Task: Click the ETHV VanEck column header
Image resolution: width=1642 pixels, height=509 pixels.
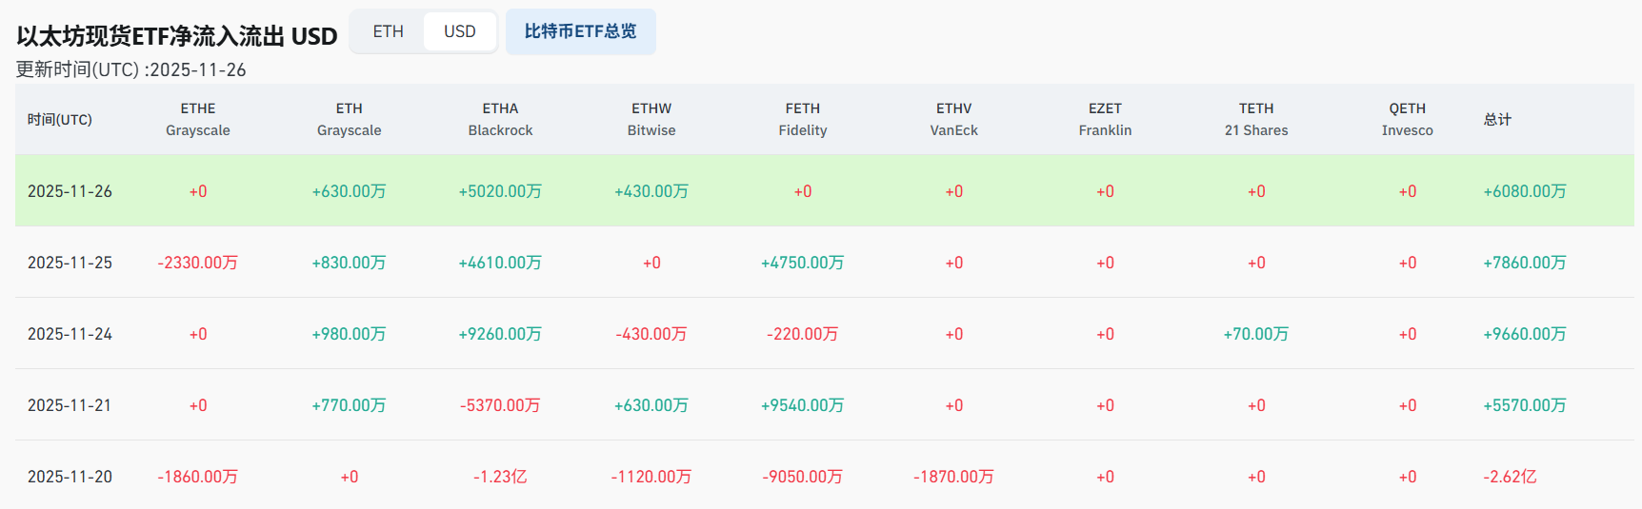Action: (953, 120)
